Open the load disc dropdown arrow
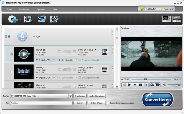 point(20,19)
